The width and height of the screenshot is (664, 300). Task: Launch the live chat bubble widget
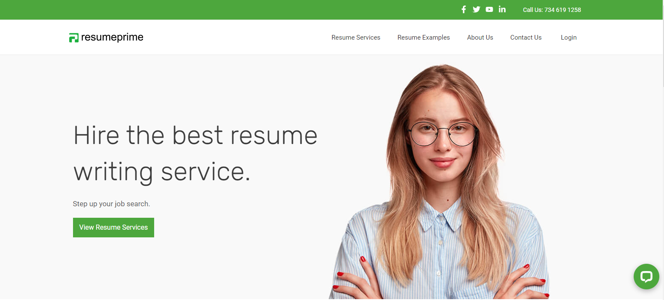coord(646,277)
